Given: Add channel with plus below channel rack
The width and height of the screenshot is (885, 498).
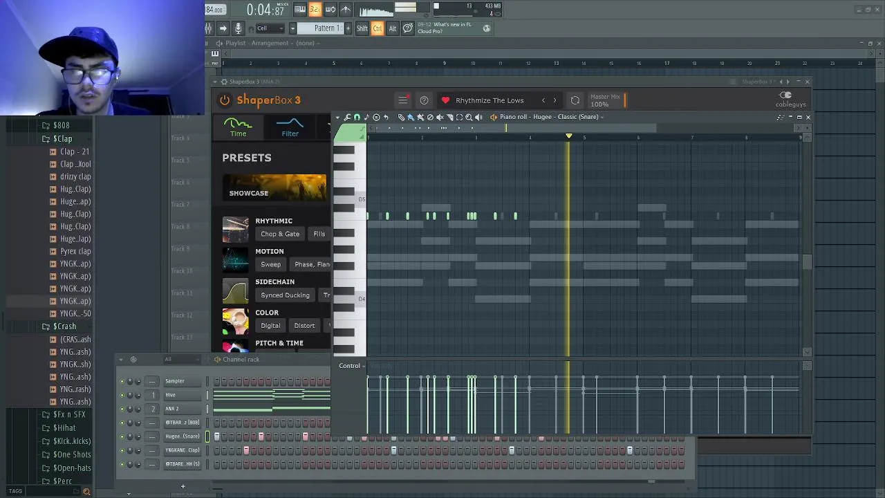Looking at the screenshot, I should click(183, 486).
